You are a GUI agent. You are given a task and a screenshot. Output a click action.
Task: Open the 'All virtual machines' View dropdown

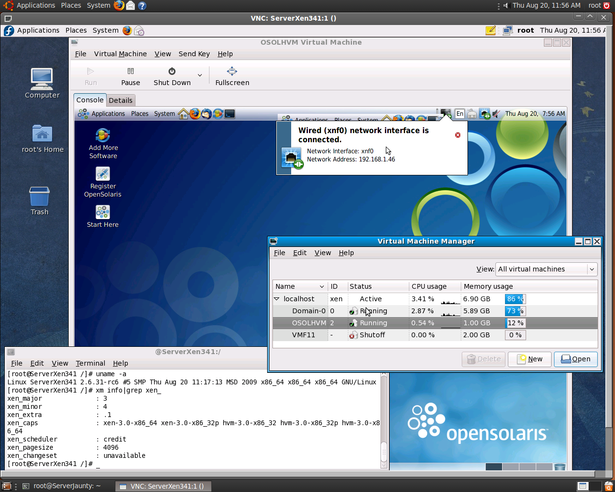[546, 270]
